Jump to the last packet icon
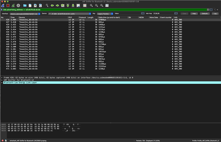The width and height of the screenshot is (221, 142). (73, 6)
